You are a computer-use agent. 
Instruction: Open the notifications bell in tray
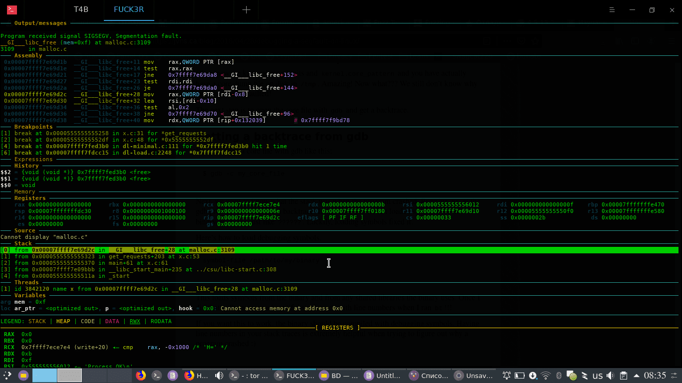pyautogui.click(x=507, y=376)
